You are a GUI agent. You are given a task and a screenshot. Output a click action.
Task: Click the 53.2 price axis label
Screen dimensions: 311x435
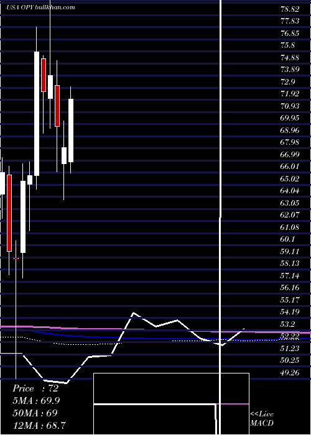288,324
